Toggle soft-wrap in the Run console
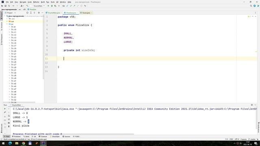260x146 pixels. (x=9, y=116)
